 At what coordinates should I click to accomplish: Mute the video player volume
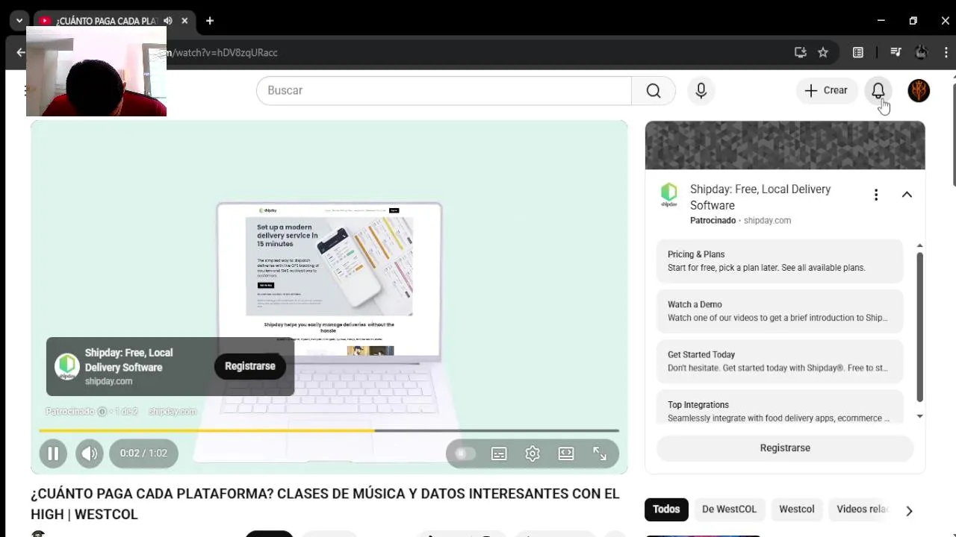90,453
